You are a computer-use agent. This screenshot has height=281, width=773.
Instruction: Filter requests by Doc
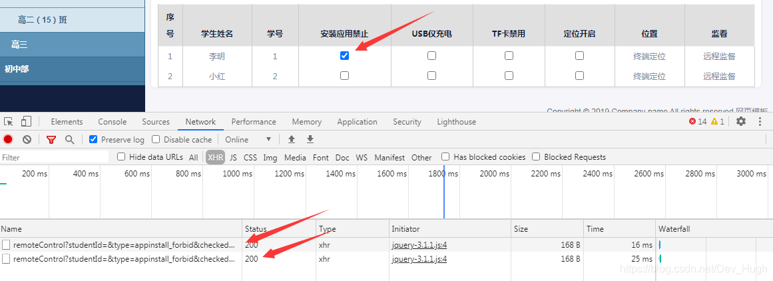(x=342, y=158)
